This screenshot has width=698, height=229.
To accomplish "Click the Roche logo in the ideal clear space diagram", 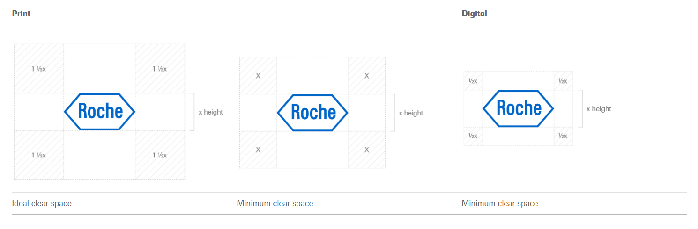I will point(99,112).
